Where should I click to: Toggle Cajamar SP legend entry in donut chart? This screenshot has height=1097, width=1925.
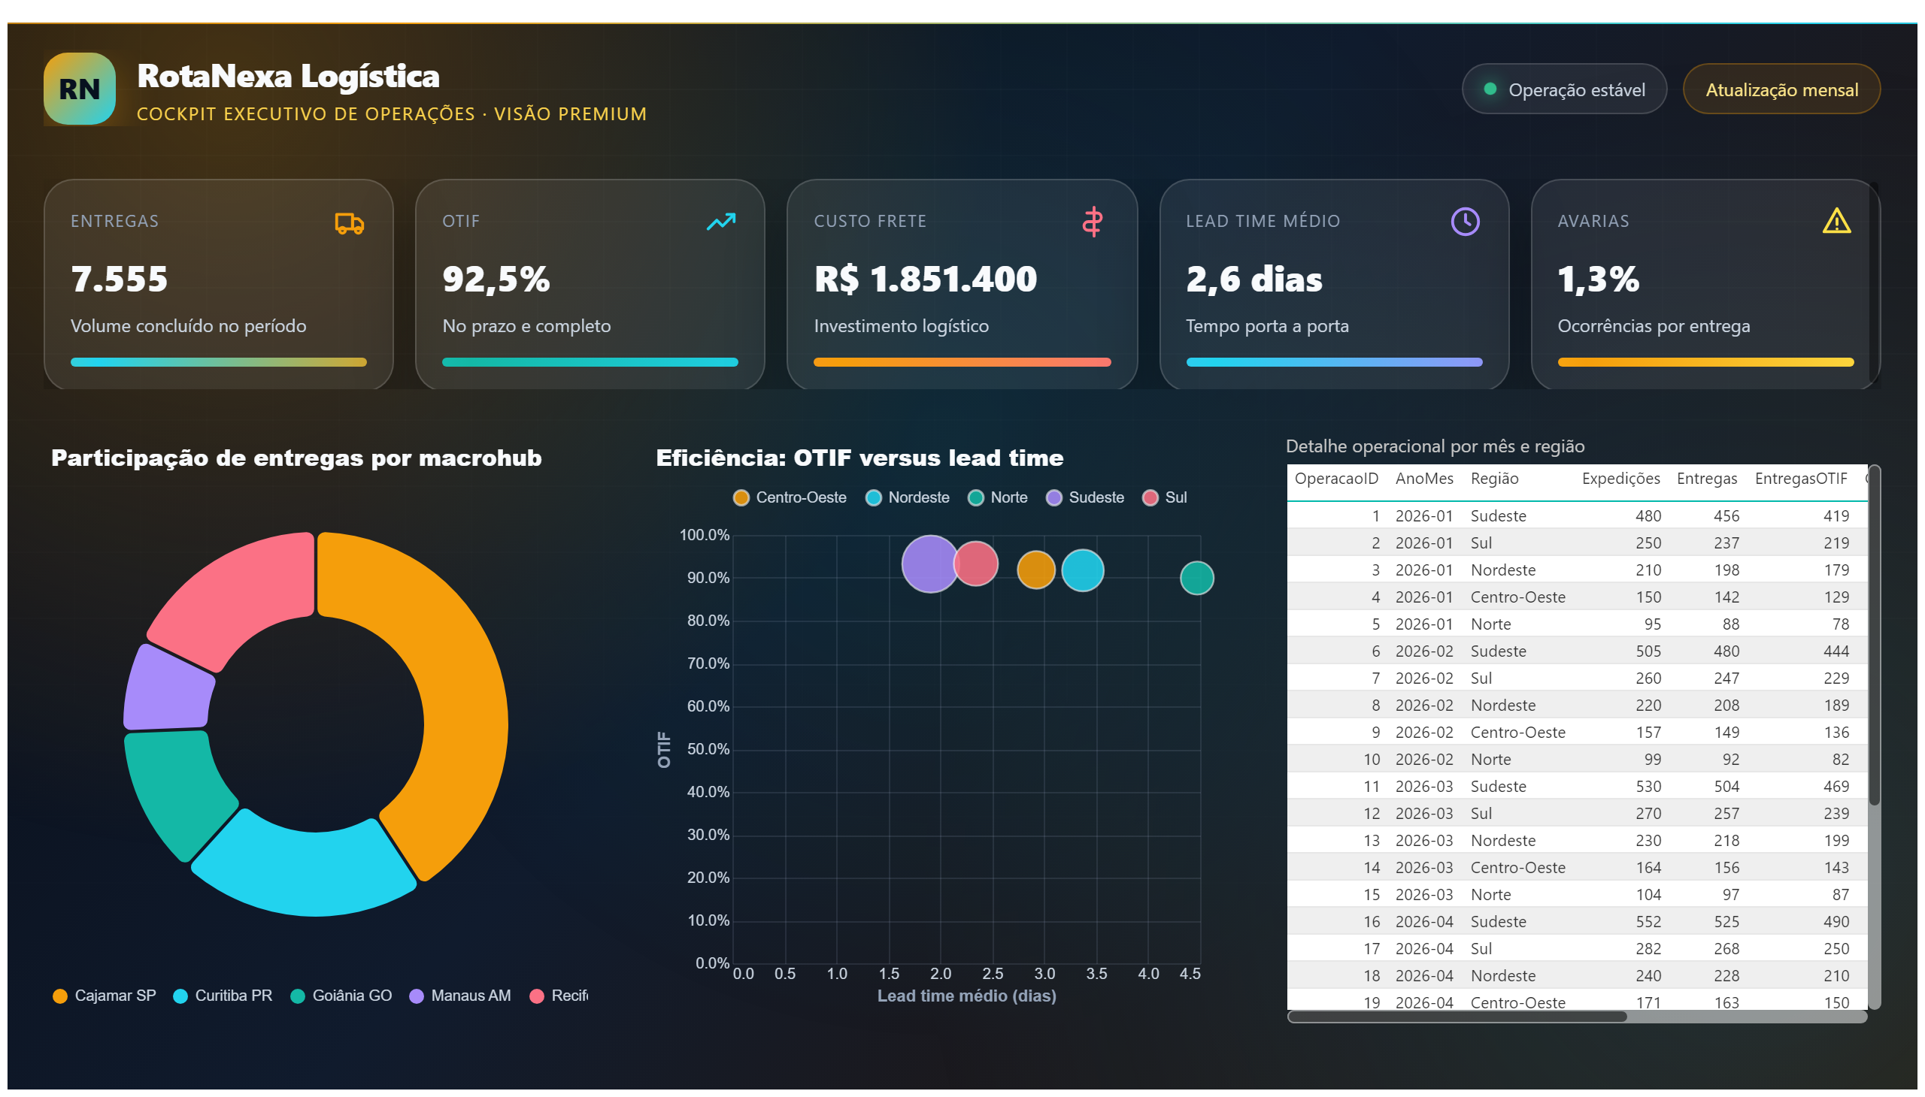click(104, 996)
